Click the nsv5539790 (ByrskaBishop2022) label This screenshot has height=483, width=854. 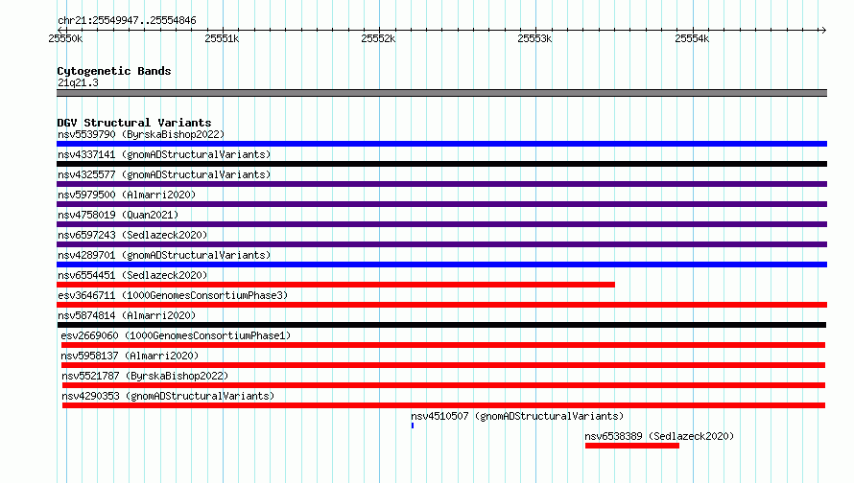point(141,134)
